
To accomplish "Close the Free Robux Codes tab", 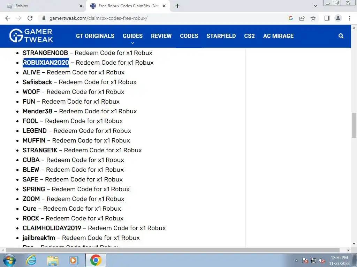I will click(164, 6).
